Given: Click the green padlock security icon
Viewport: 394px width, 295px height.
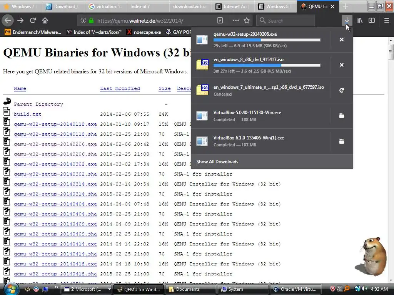Looking at the screenshot, I should (x=91, y=21).
